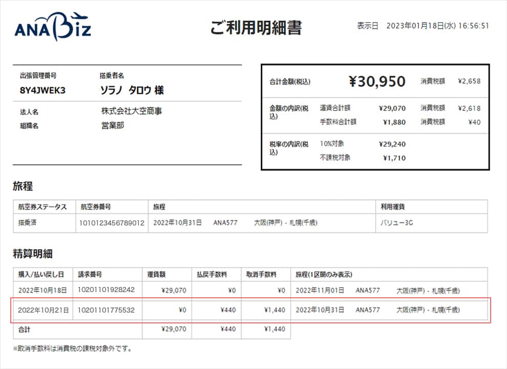Screen dimensions: 507x369
Task: Click the 精算明細 section heading
Action: pos(33,254)
